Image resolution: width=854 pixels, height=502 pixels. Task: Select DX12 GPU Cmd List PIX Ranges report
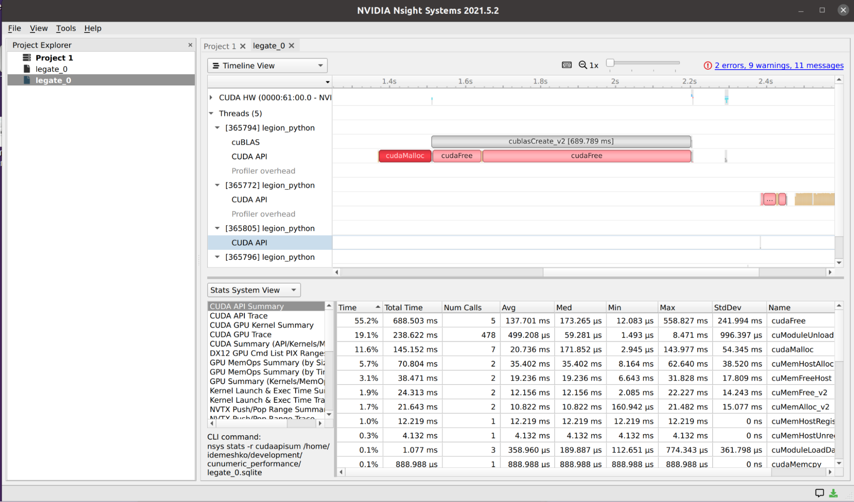[x=266, y=353]
